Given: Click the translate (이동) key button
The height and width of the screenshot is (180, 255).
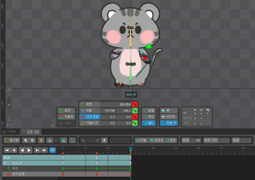Looking at the screenshot, I should coord(135,111).
